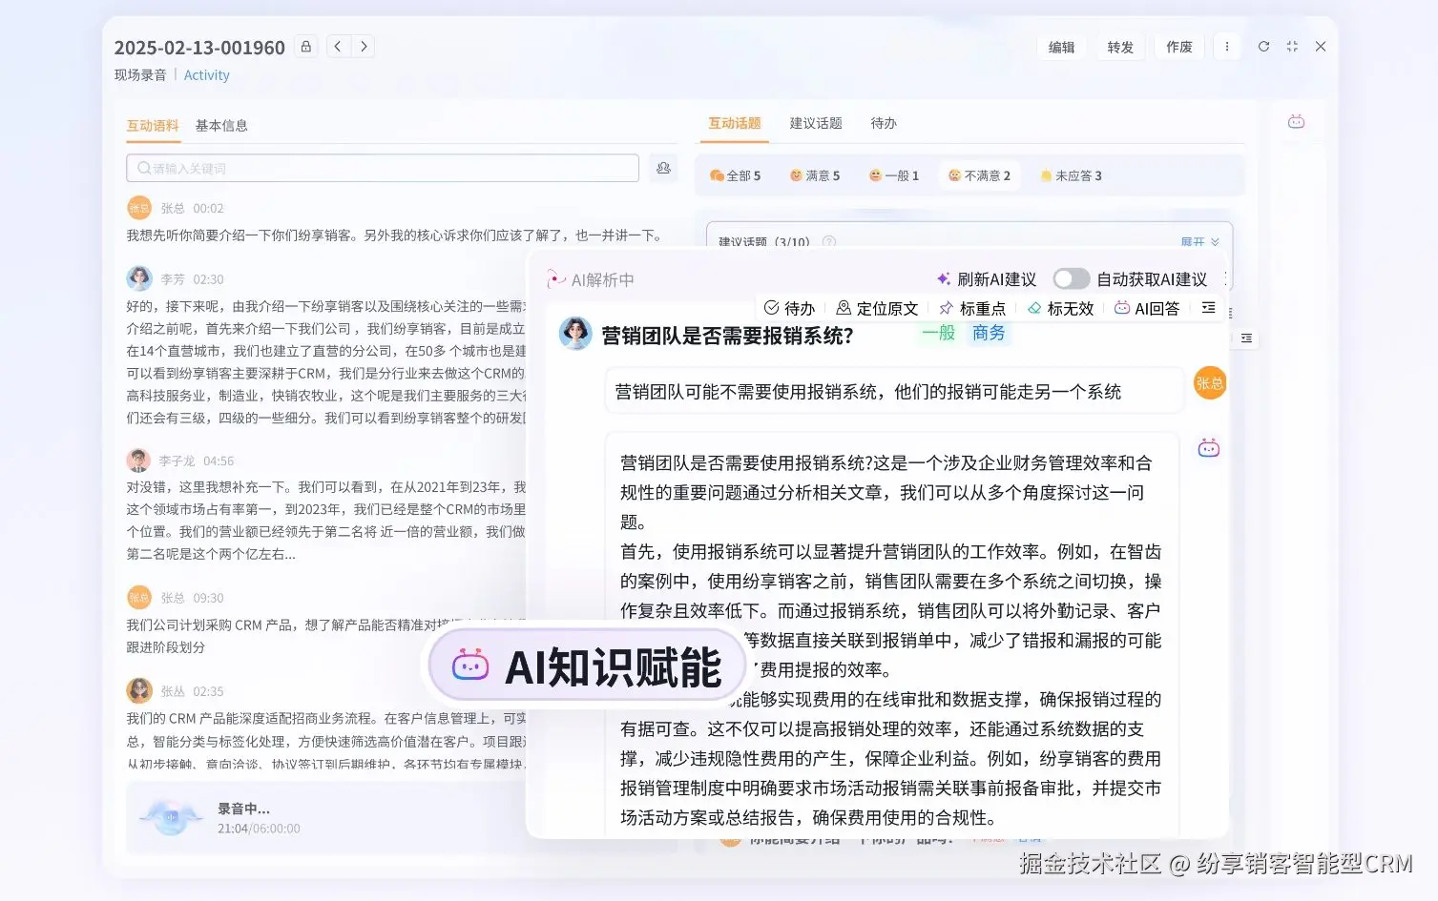Click the quoted answer 营销团队可能不需要使用报销系统
The image size is (1438, 901).
click(x=893, y=392)
